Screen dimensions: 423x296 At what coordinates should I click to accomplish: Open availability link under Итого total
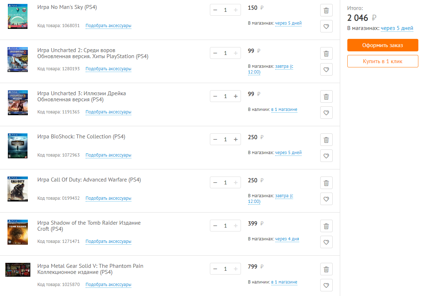(x=397, y=28)
